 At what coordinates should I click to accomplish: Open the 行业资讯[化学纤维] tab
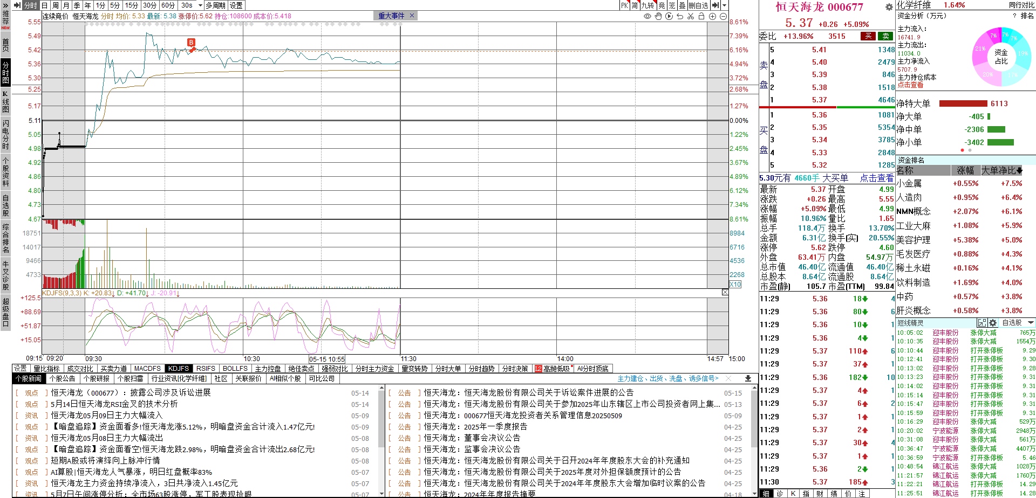(179, 379)
